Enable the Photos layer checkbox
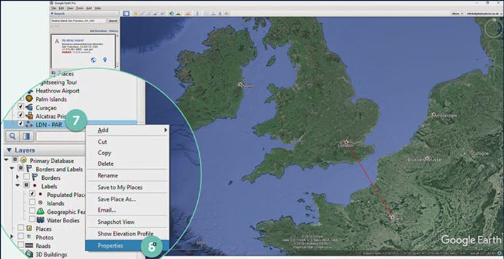 tap(21, 236)
